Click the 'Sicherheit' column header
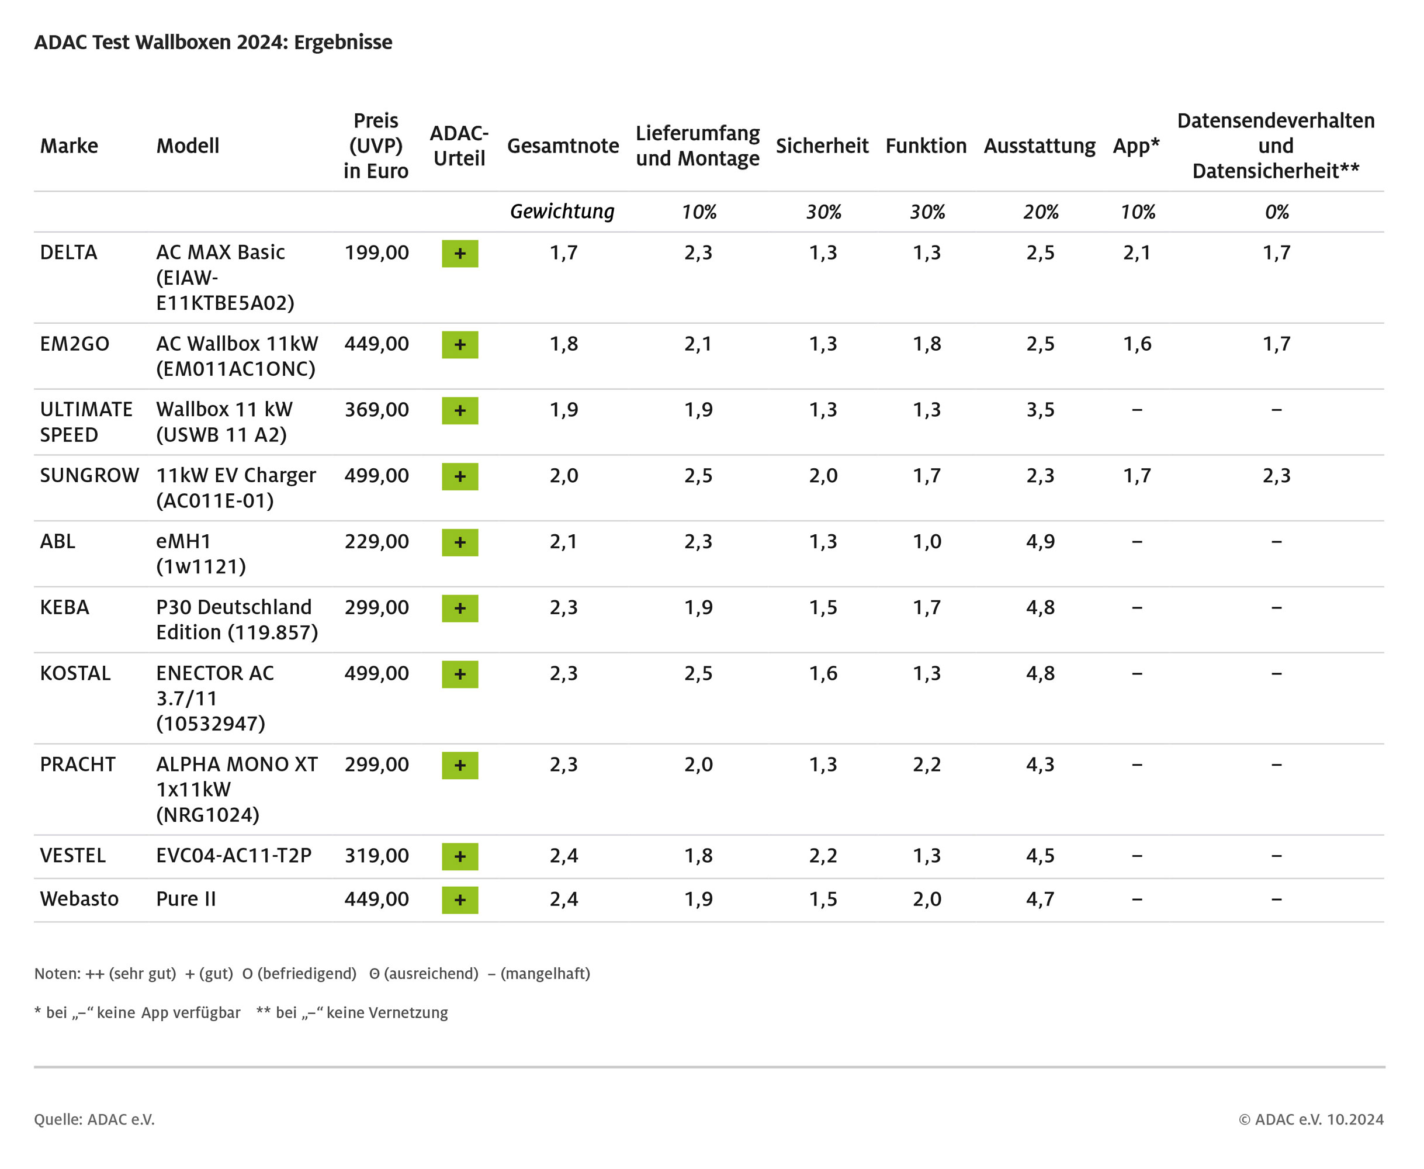This screenshot has width=1424, height=1169. click(822, 146)
